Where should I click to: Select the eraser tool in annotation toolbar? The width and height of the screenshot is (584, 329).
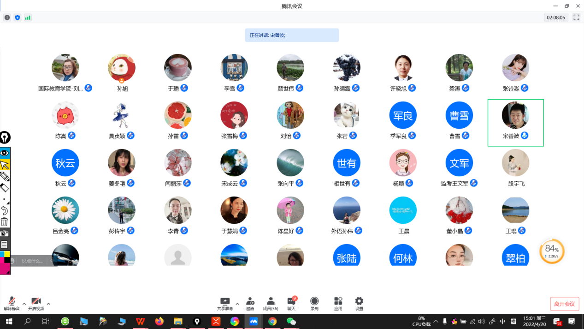5,188
